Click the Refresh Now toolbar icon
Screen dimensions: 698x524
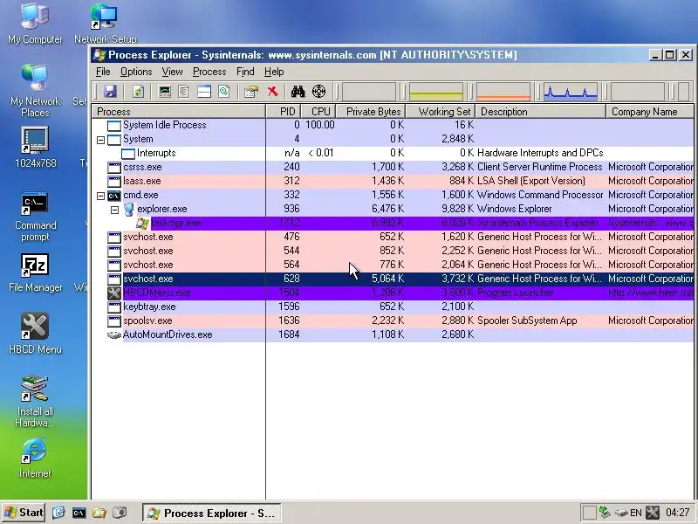(x=139, y=92)
